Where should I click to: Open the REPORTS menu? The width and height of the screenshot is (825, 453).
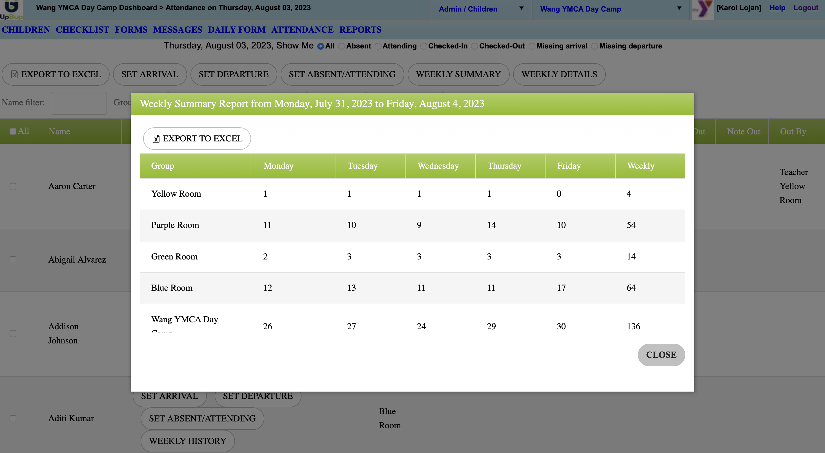(360, 30)
